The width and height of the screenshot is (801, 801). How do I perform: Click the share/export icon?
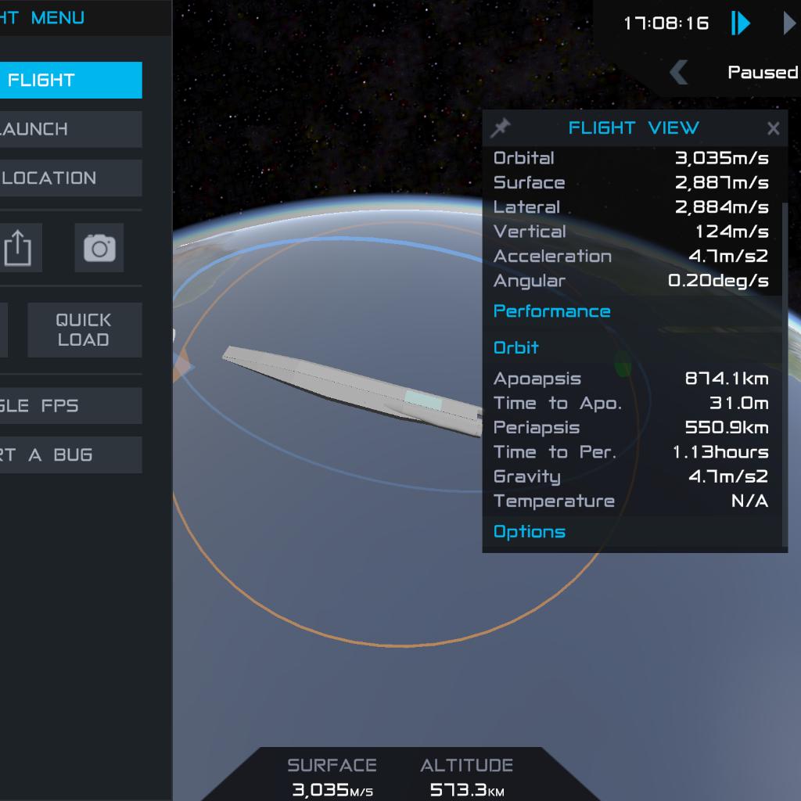click(x=17, y=248)
